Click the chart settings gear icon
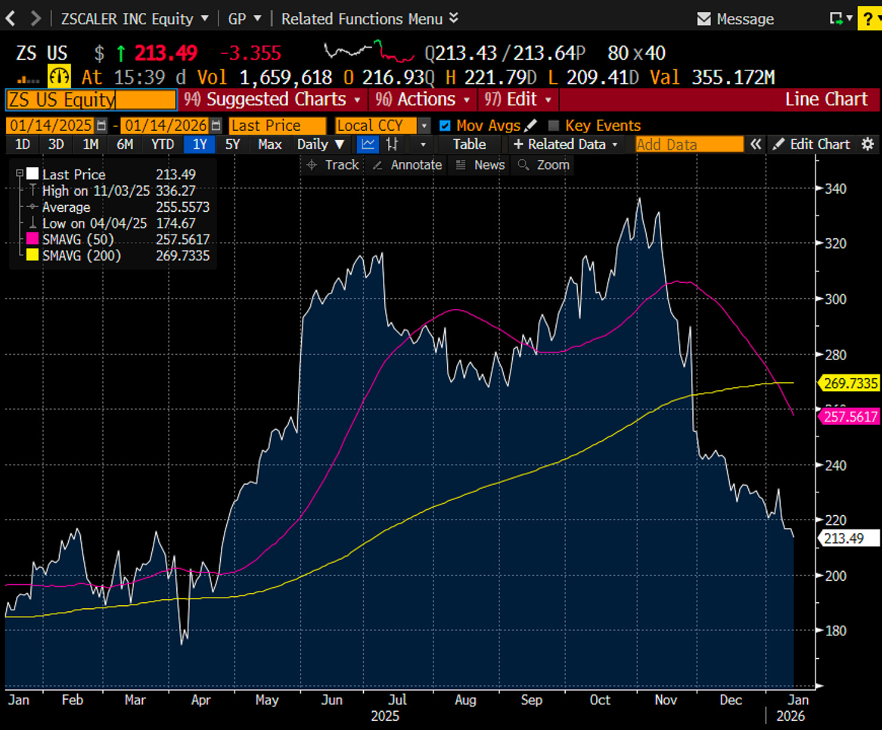This screenshot has width=882, height=730. [869, 144]
